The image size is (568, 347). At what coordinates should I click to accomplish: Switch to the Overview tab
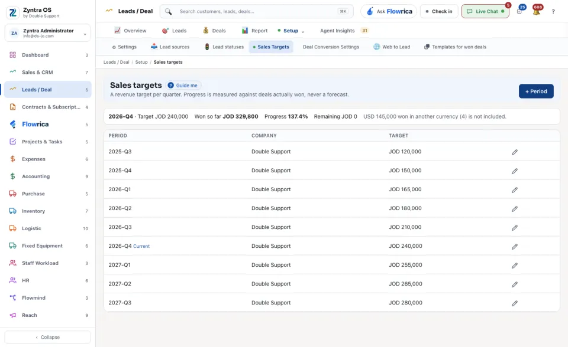coord(130,31)
